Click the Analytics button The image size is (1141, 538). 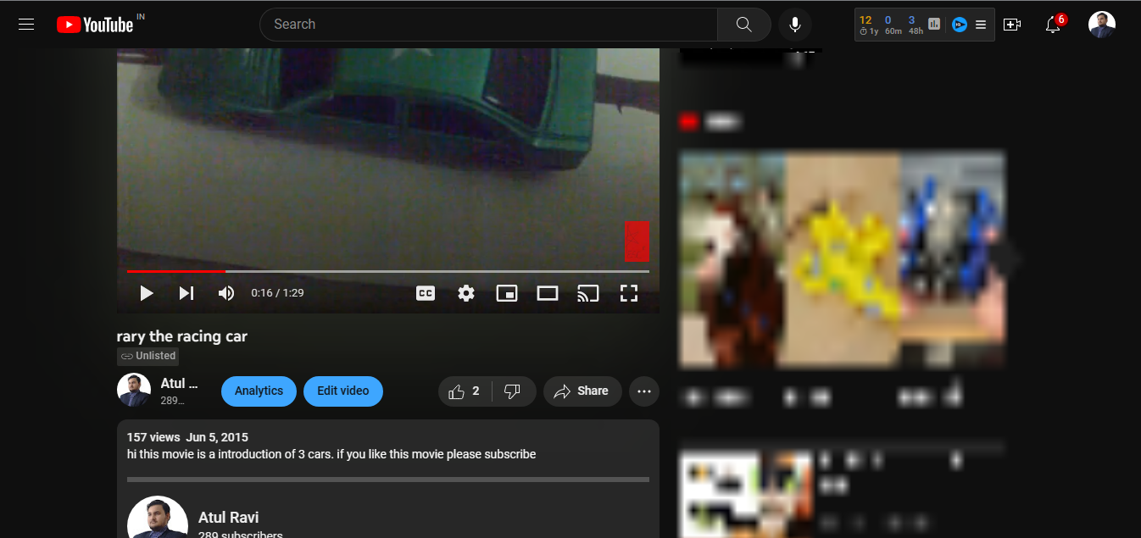point(259,391)
